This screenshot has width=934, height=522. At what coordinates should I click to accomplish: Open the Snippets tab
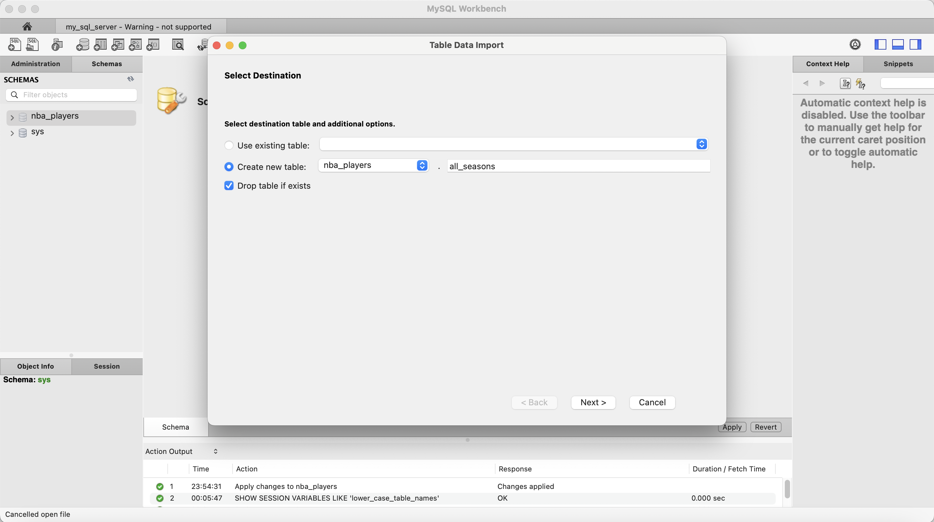[898, 64]
